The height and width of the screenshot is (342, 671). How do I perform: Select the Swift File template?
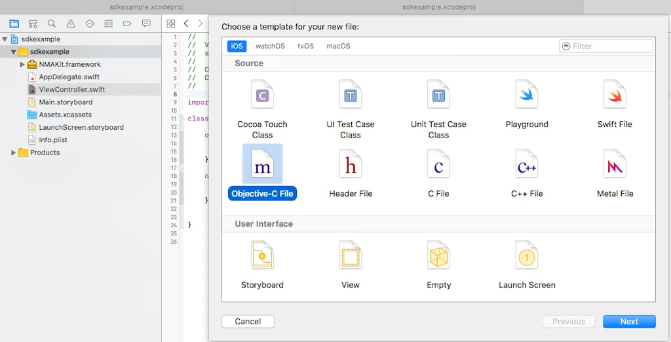[615, 104]
